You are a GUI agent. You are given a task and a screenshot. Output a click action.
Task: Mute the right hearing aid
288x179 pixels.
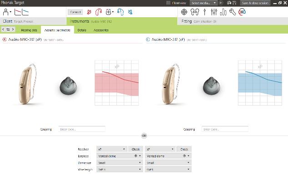89,12
